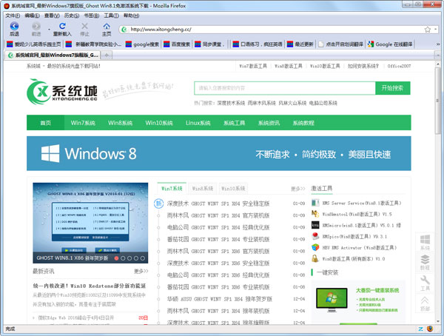Screen dimensions: 444x336
Task: Click the KMSmicro tool black icon
Action: click(x=315, y=225)
